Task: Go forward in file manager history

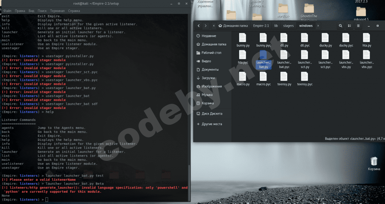Action: 206,26
